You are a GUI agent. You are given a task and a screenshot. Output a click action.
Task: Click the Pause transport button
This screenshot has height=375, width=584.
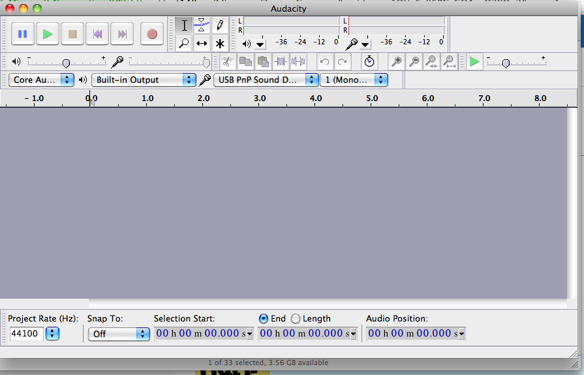point(23,34)
